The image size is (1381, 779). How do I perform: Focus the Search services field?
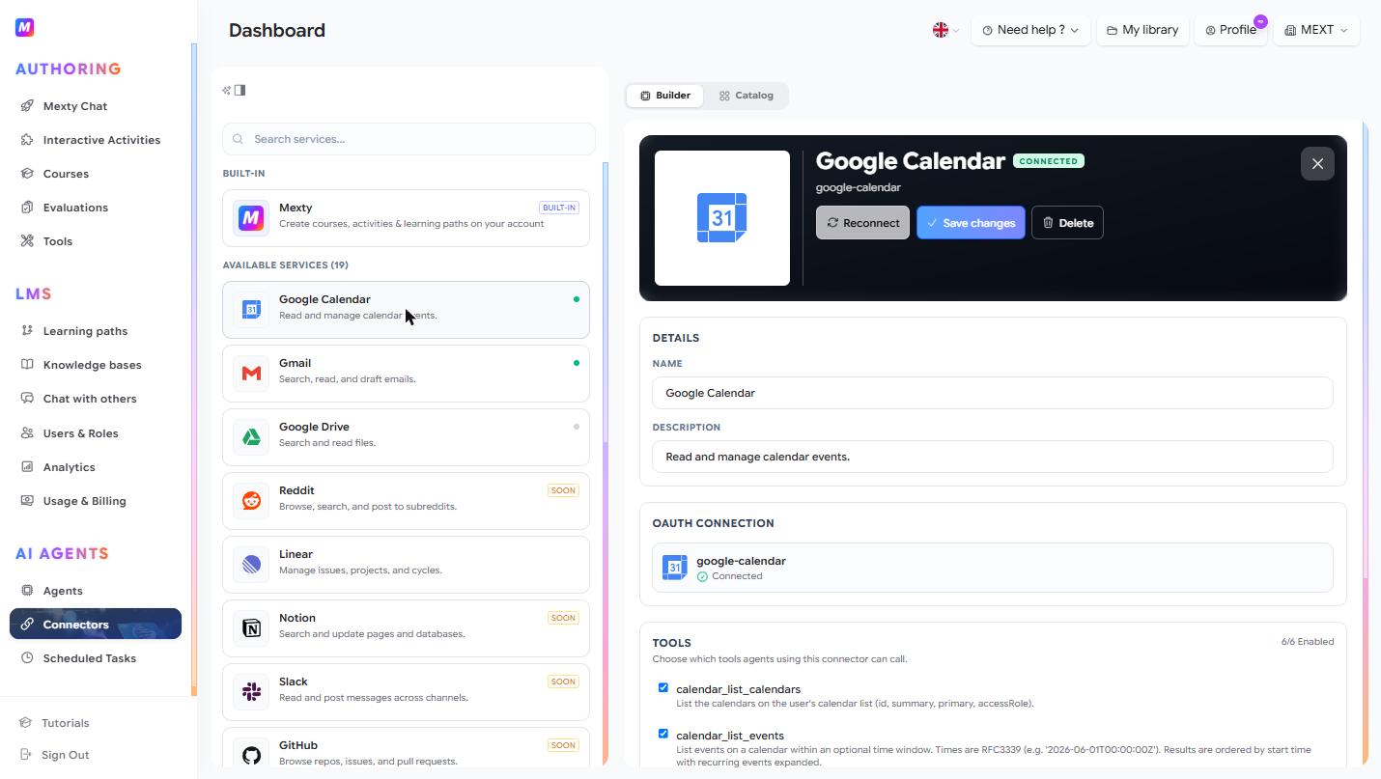[x=409, y=139]
